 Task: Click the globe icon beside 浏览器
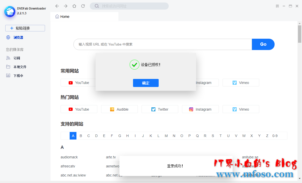8,37
